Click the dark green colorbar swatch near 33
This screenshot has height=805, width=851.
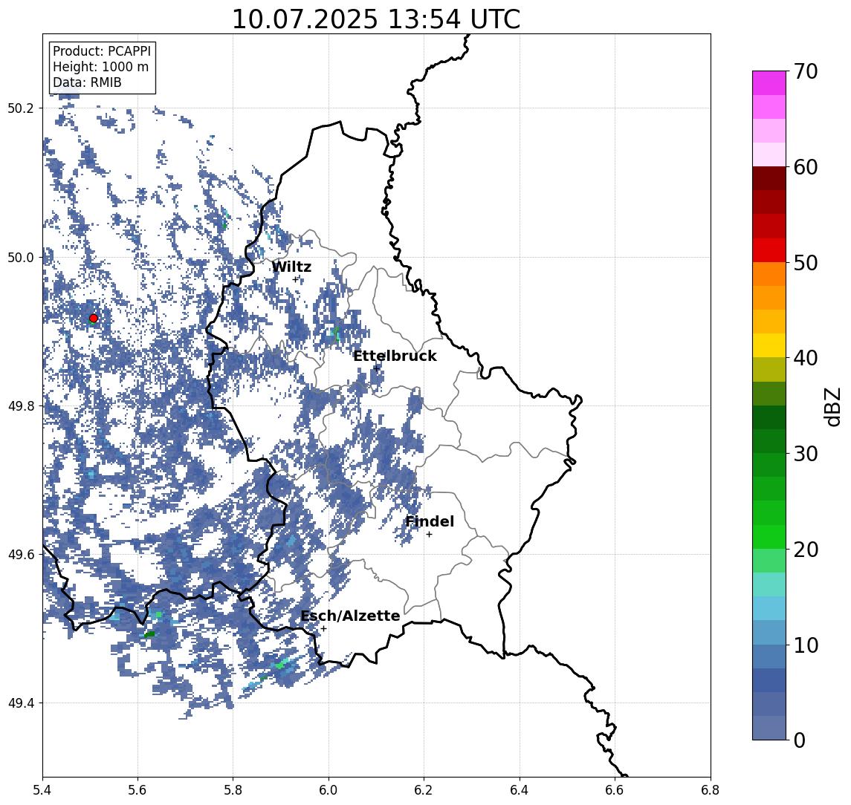point(769,417)
